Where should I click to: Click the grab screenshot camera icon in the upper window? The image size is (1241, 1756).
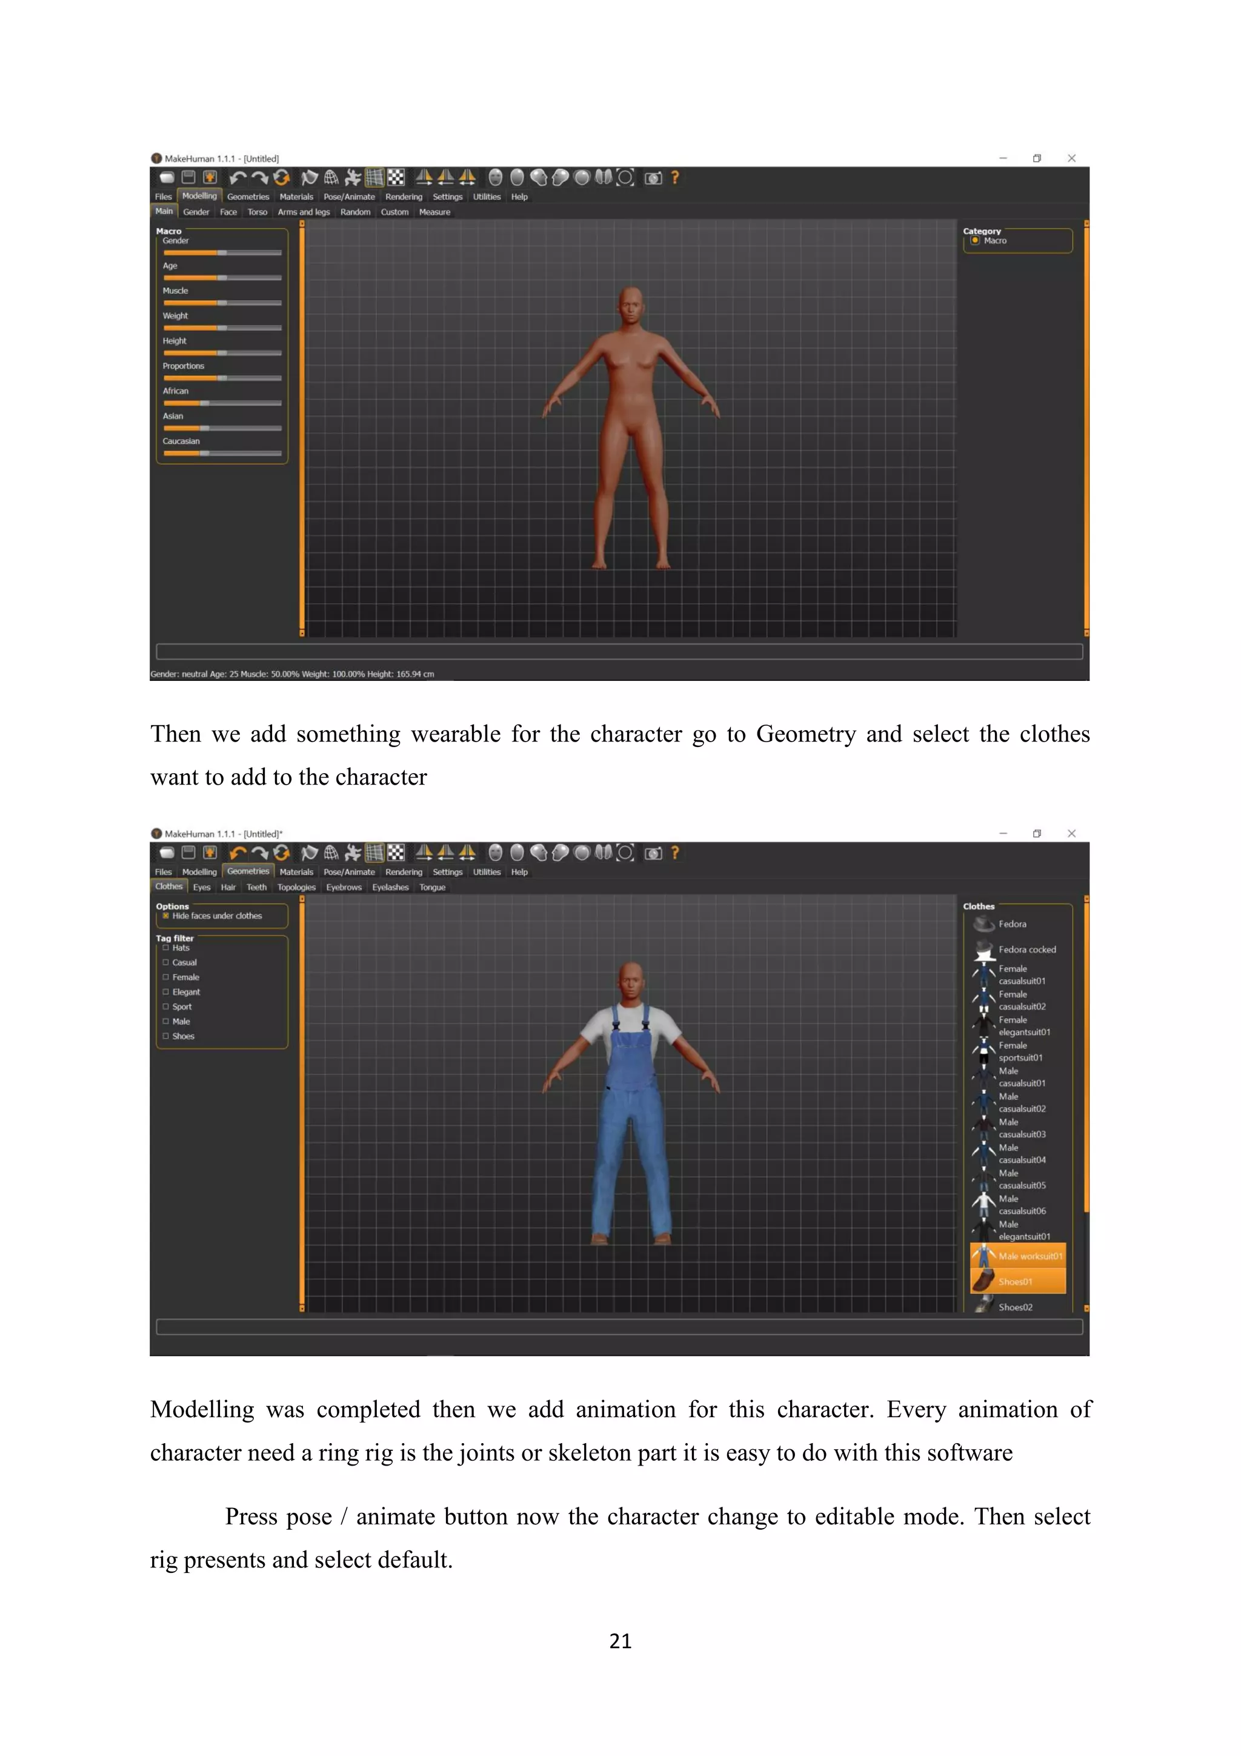653,178
